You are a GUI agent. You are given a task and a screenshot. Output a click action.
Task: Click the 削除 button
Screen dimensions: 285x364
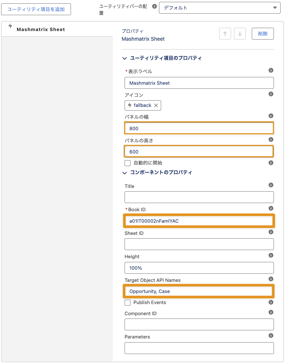(263, 34)
